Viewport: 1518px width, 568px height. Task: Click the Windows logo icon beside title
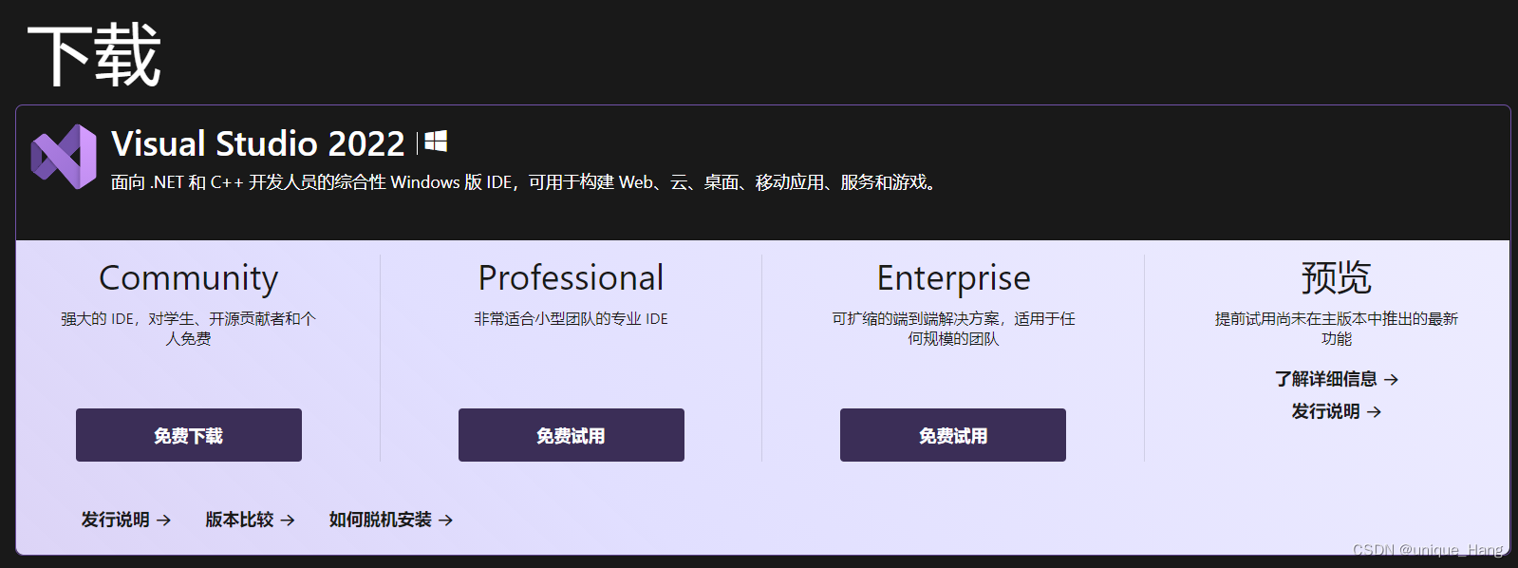(436, 142)
